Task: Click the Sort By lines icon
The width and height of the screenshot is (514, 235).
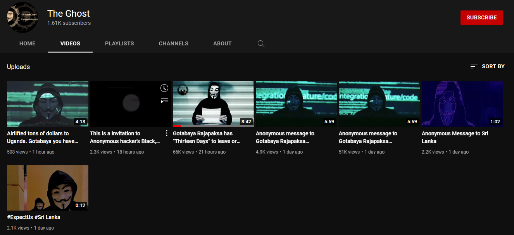Action: coord(474,66)
